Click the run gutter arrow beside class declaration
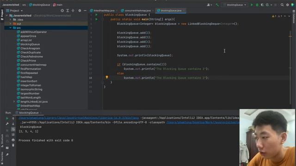Screen dimensions: 296x166 97,15
